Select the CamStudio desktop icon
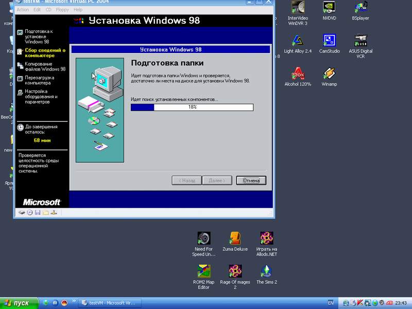 329,41
